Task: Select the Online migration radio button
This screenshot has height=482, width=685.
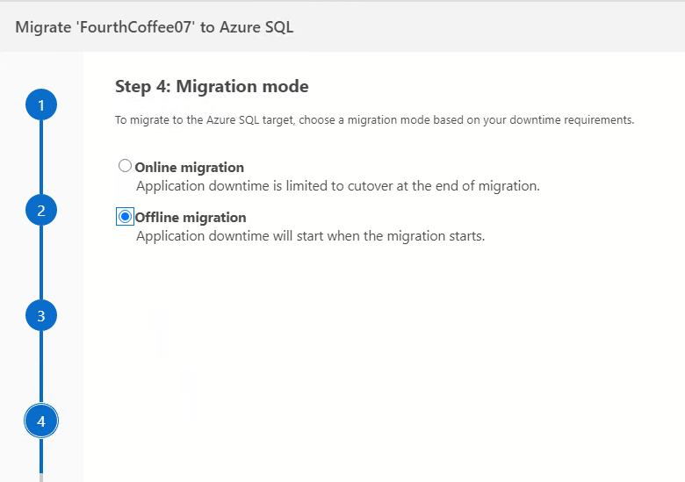Action: tap(125, 166)
